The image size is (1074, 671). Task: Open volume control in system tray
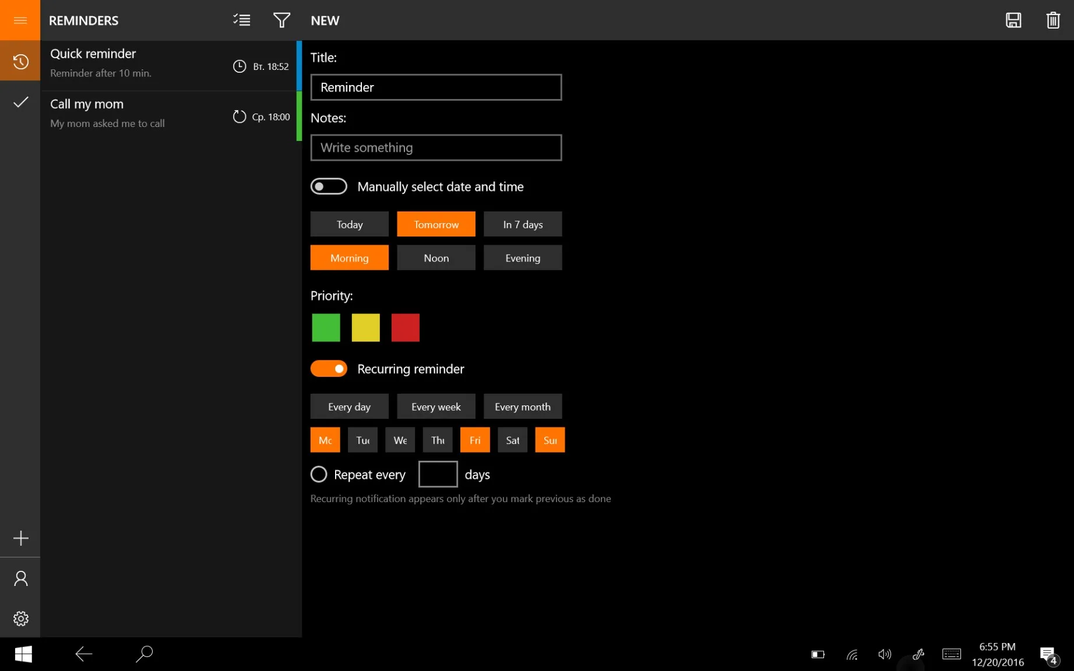click(x=885, y=654)
